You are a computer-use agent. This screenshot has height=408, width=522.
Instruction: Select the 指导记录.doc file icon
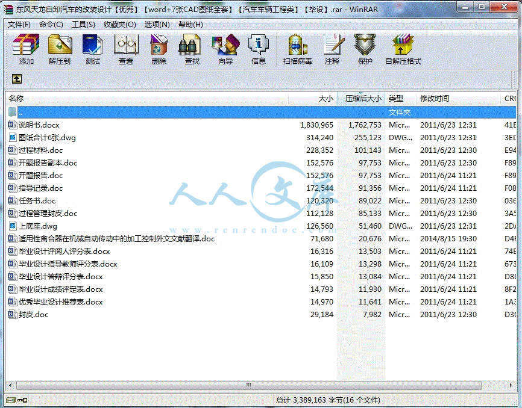click(x=12, y=188)
